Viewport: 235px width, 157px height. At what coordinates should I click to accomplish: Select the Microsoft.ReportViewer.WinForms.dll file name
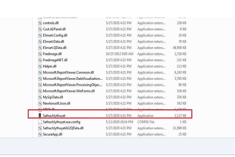69,91
